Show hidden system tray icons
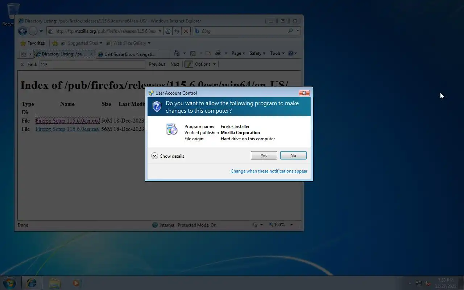Image resolution: width=464 pixels, height=290 pixels. 410,283
